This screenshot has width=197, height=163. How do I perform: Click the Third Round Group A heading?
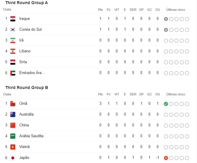click(x=27, y=3)
